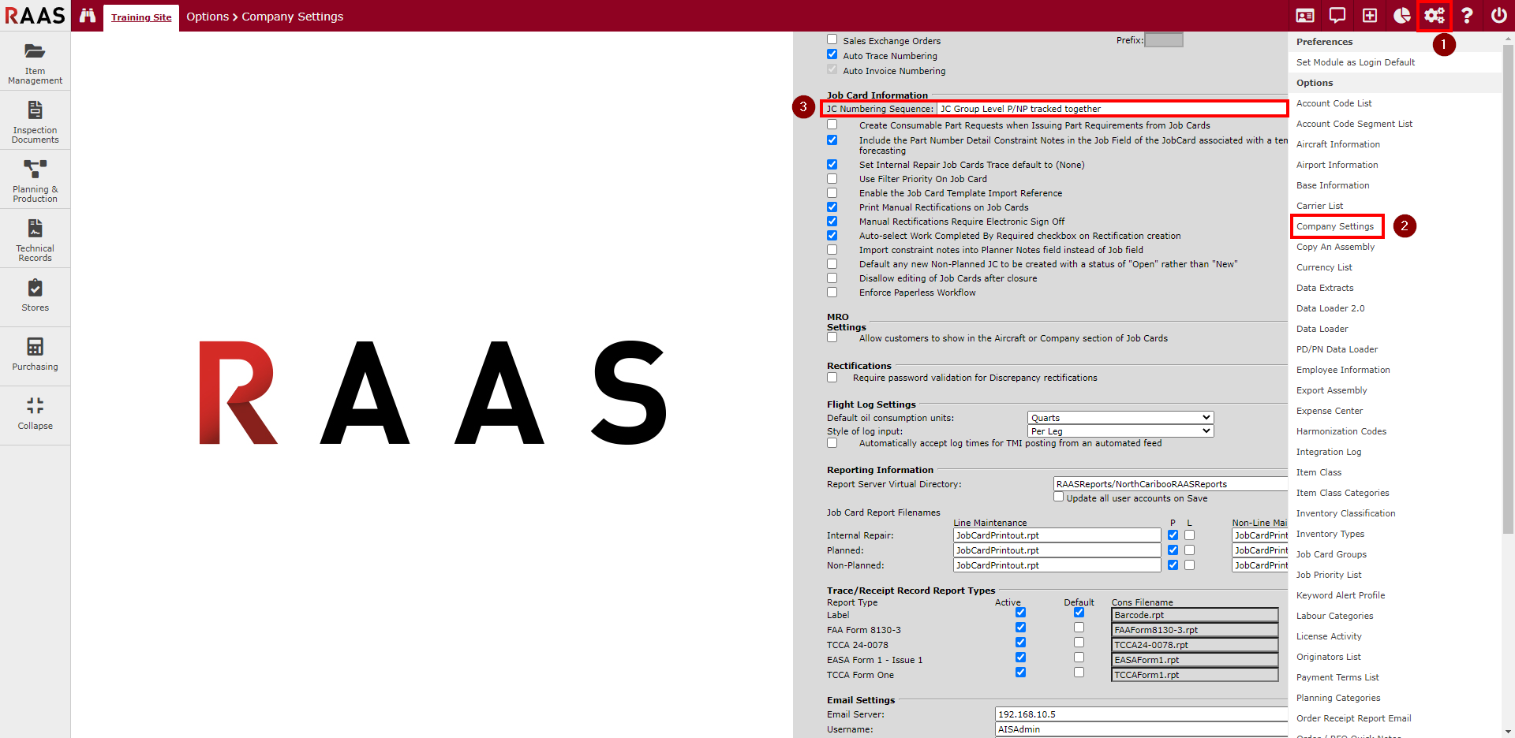The height and width of the screenshot is (738, 1515).
Task: Uncheck Auto Trace Numbering
Action: (x=832, y=54)
